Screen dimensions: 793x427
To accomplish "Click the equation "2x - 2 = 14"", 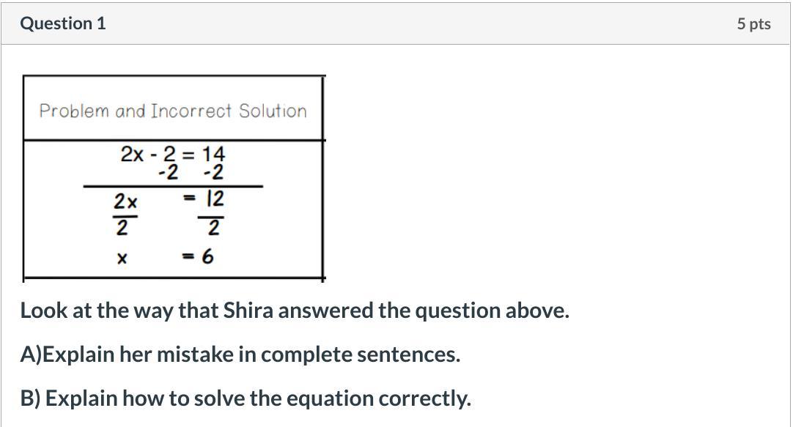I will tap(172, 154).
